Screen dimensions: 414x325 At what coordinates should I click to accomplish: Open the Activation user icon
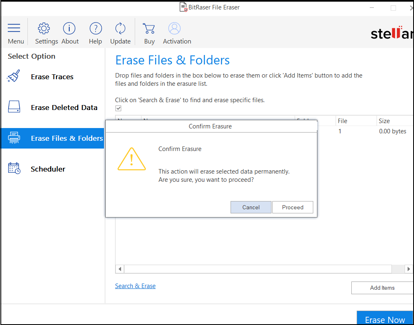[x=174, y=28]
